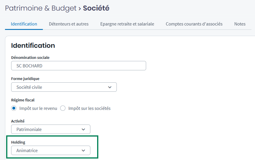
Task: Click the Société breadcrumb title
Action: click(x=96, y=8)
